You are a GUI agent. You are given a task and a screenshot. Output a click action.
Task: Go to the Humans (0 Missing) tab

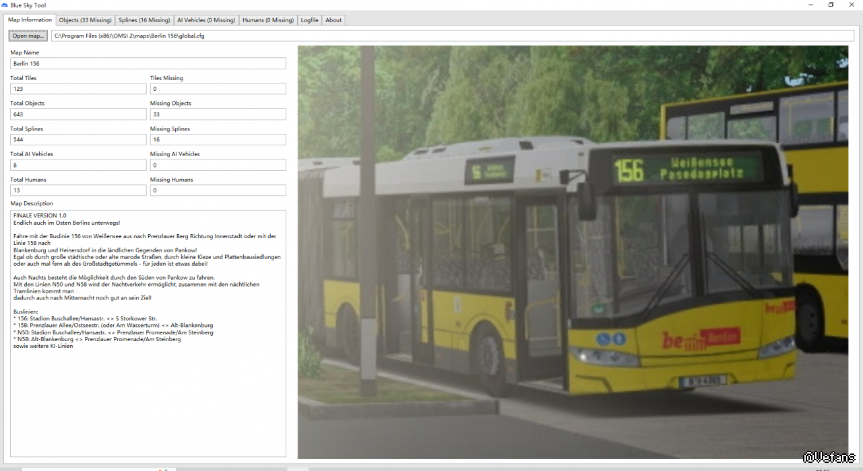point(268,20)
